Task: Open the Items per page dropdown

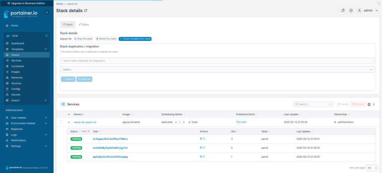Action: (x=371, y=168)
